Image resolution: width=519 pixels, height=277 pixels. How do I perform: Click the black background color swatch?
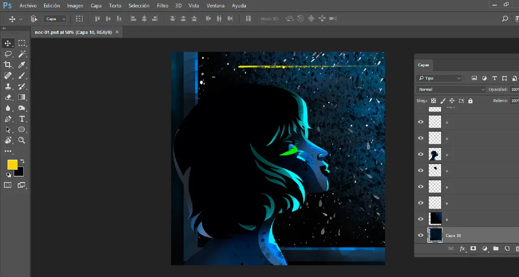click(x=20, y=172)
